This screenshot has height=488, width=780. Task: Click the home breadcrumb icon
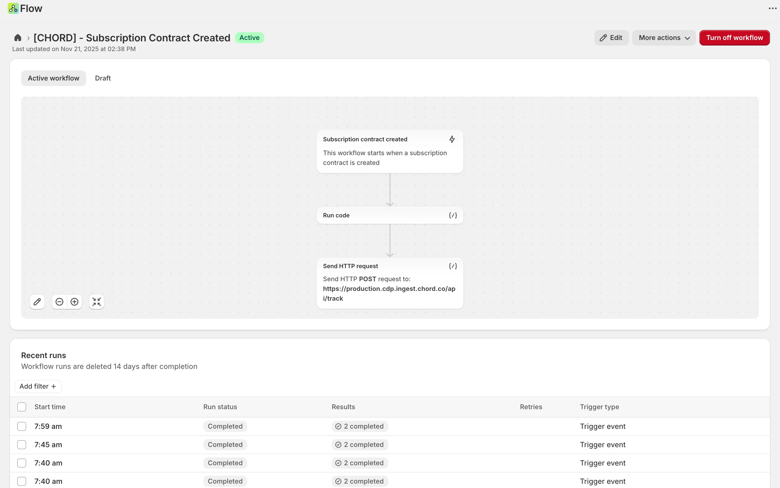pyautogui.click(x=18, y=38)
